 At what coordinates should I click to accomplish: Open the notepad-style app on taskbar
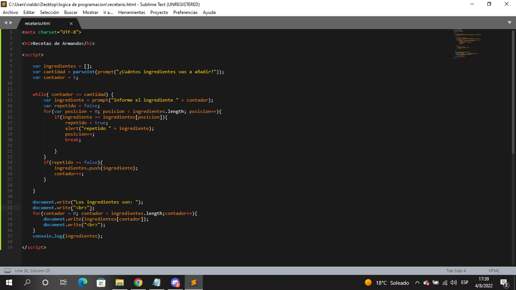pos(157,282)
